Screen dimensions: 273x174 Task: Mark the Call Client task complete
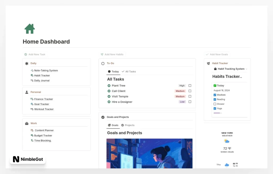pos(190,91)
